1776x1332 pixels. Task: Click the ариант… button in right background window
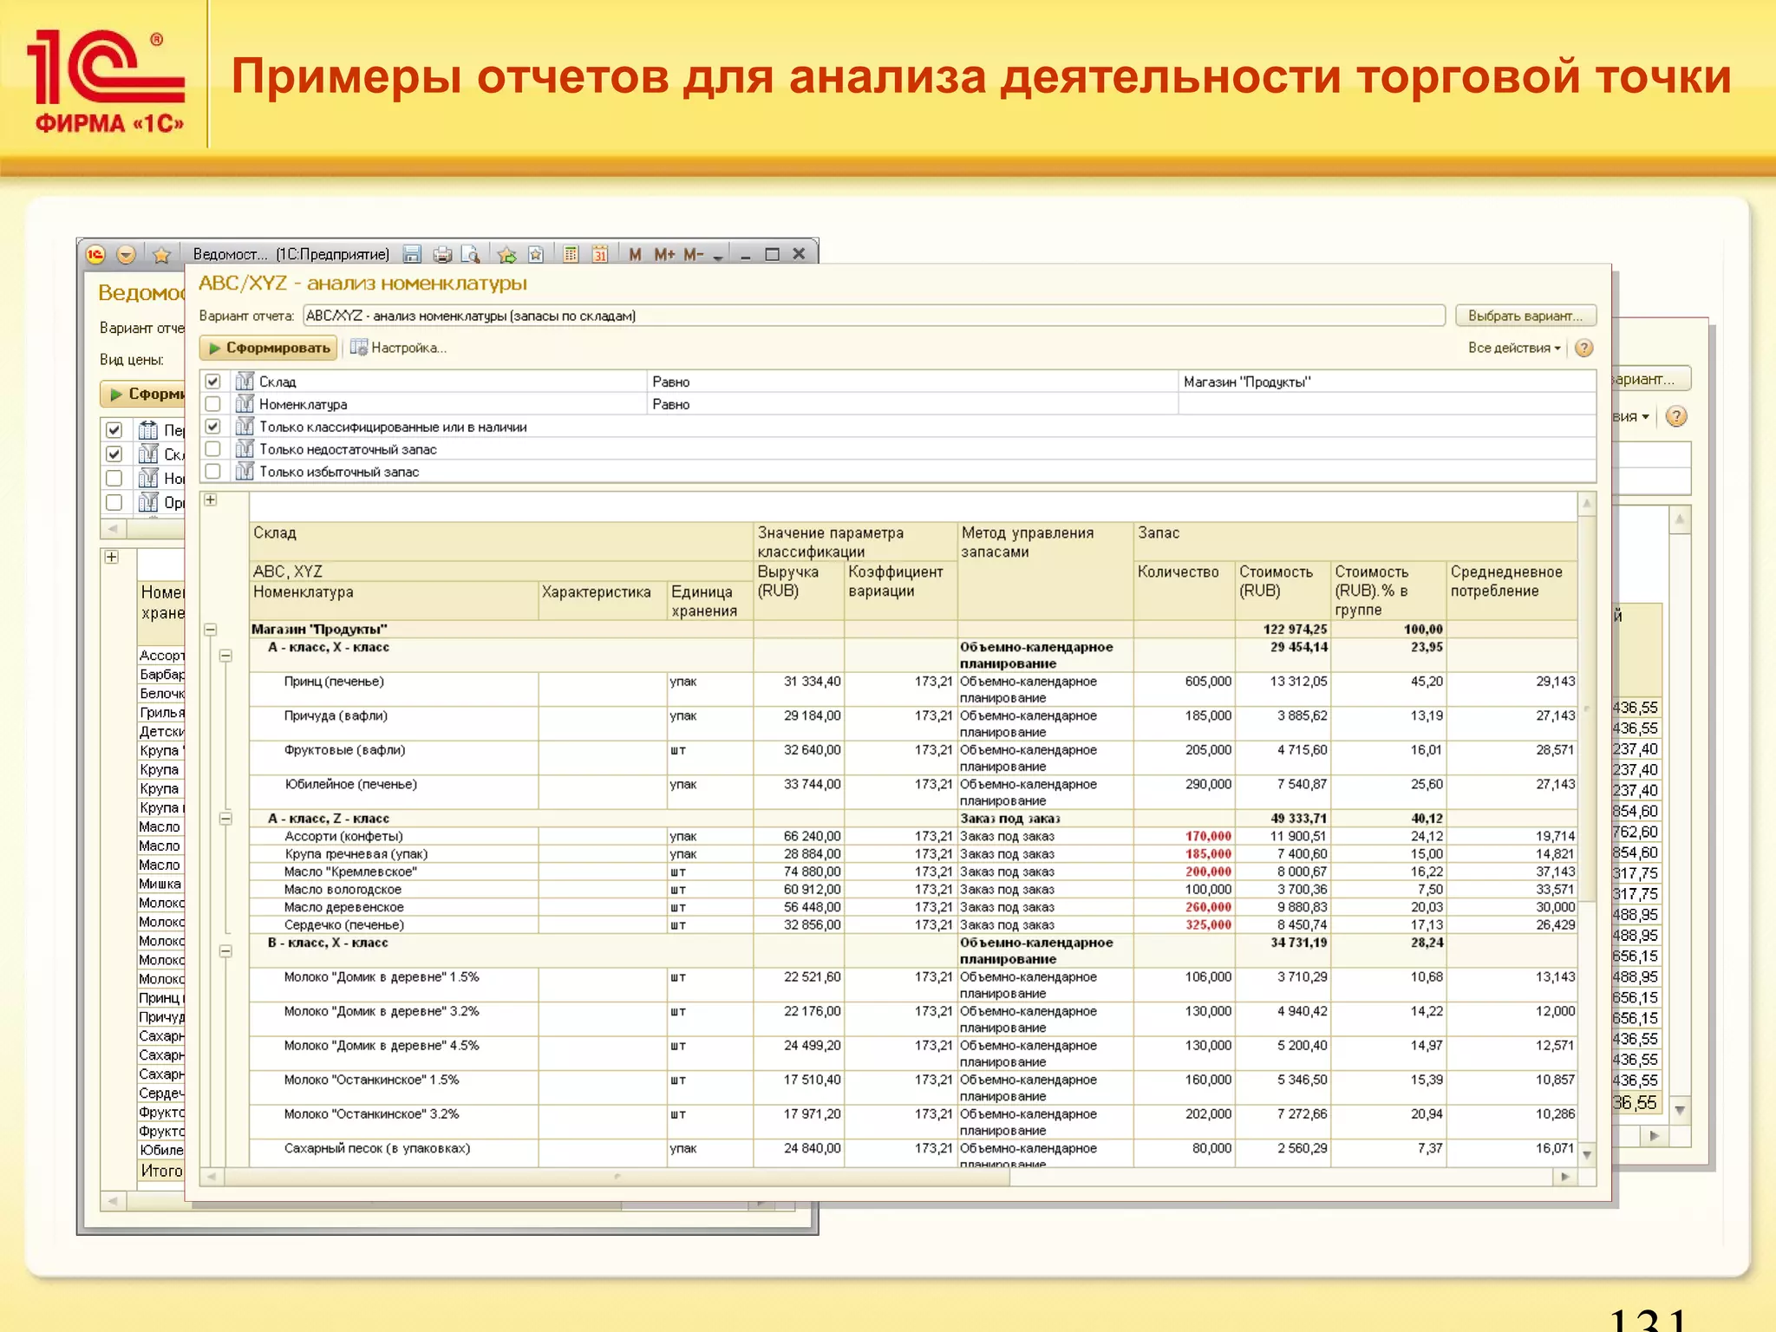1651,380
